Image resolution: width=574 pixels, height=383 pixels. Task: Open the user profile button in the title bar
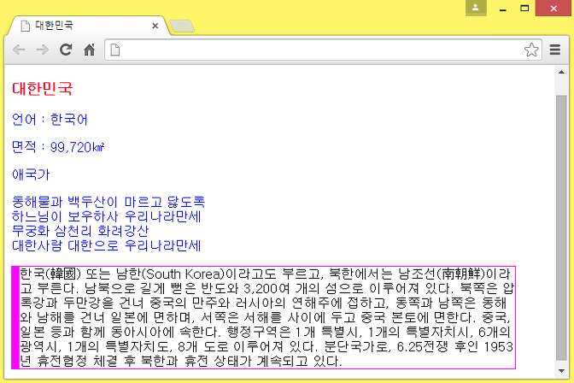point(476,8)
